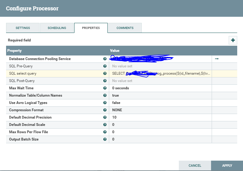
Task: Change Compression Format value NONE
Action: click(x=160, y=110)
